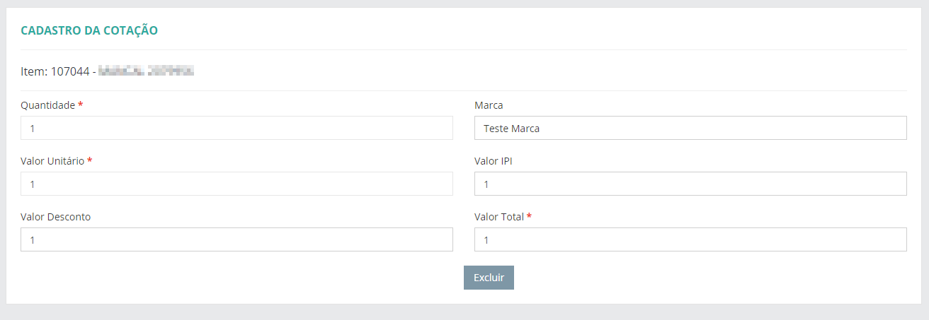Screen dimensions: 929x320
Task: Click the Valor IPI label
Action: point(493,161)
